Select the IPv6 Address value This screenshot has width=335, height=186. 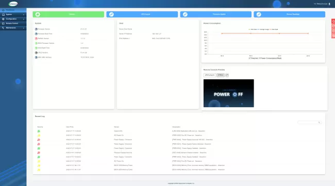(161, 39)
